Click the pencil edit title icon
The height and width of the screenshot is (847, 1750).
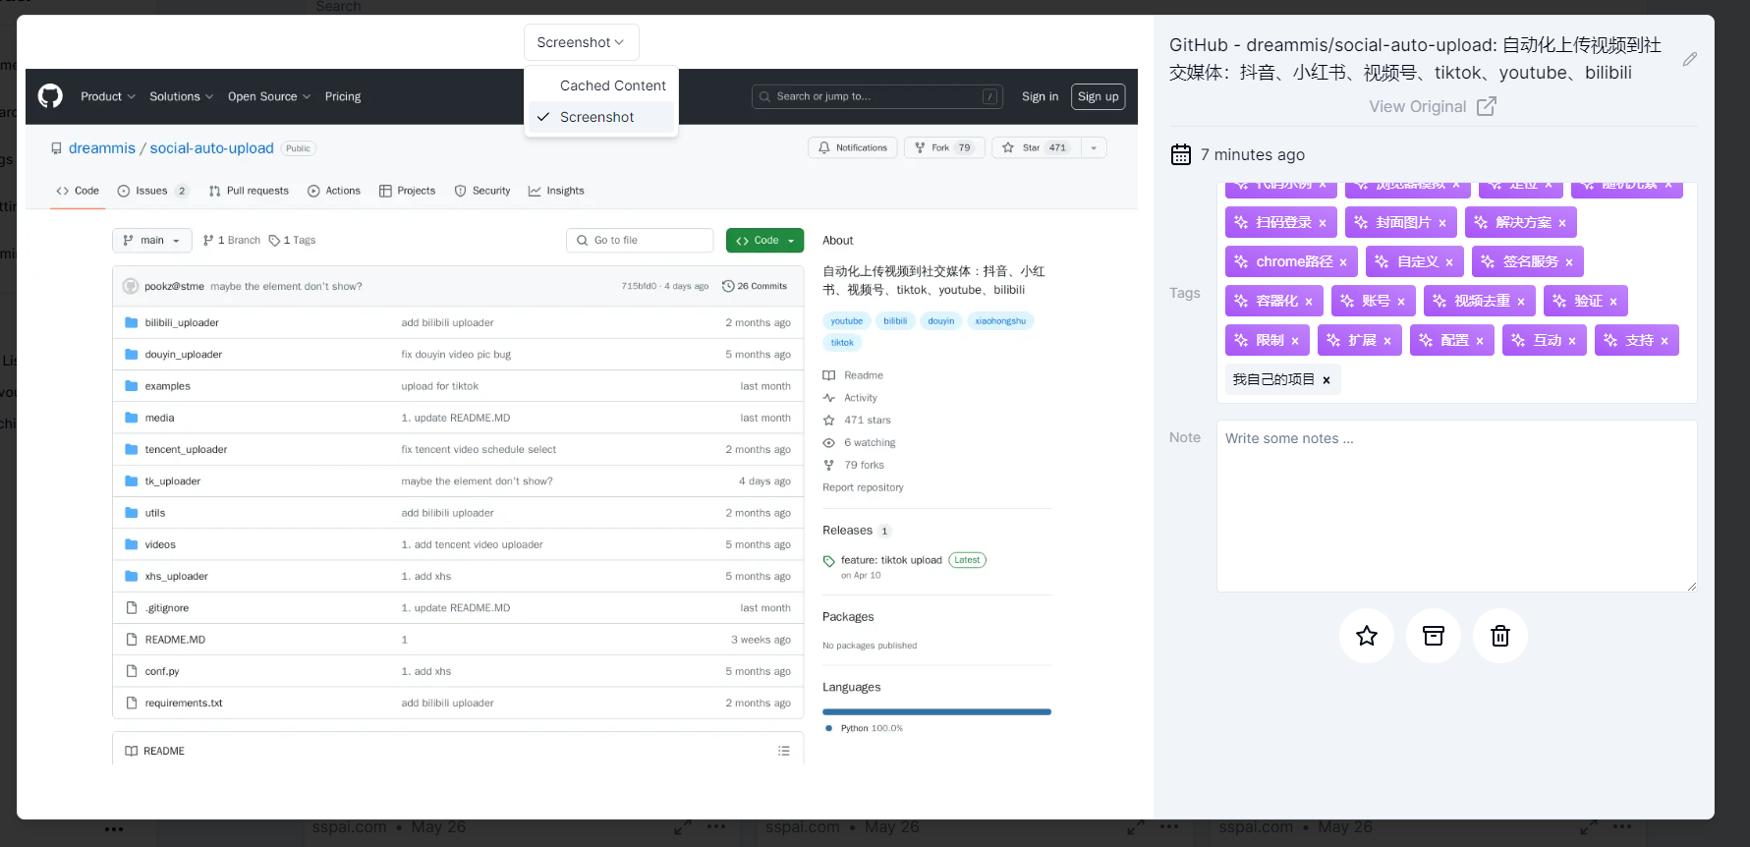click(1689, 59)
